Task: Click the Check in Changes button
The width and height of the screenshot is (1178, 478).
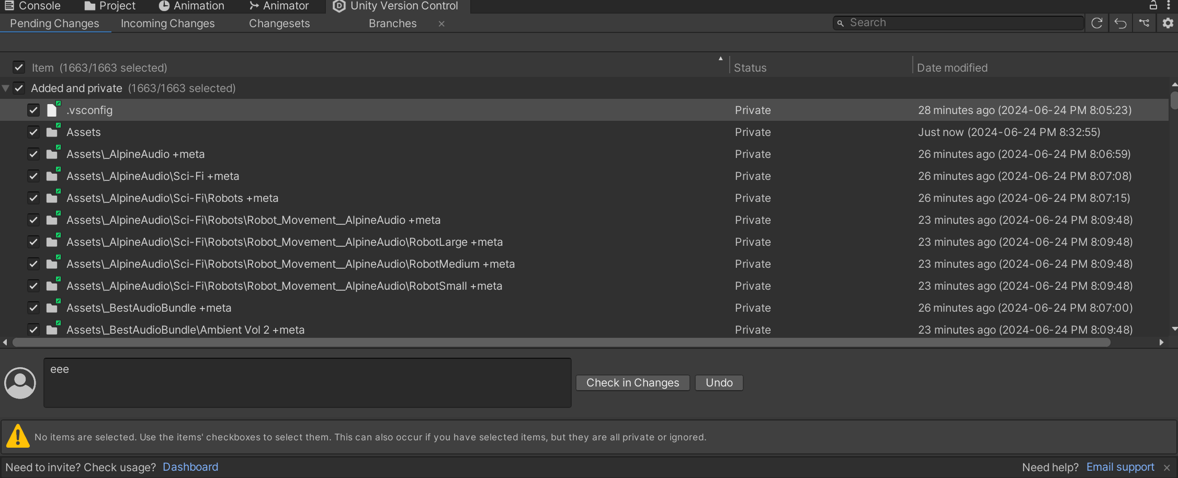Action: tap(632, 382)
